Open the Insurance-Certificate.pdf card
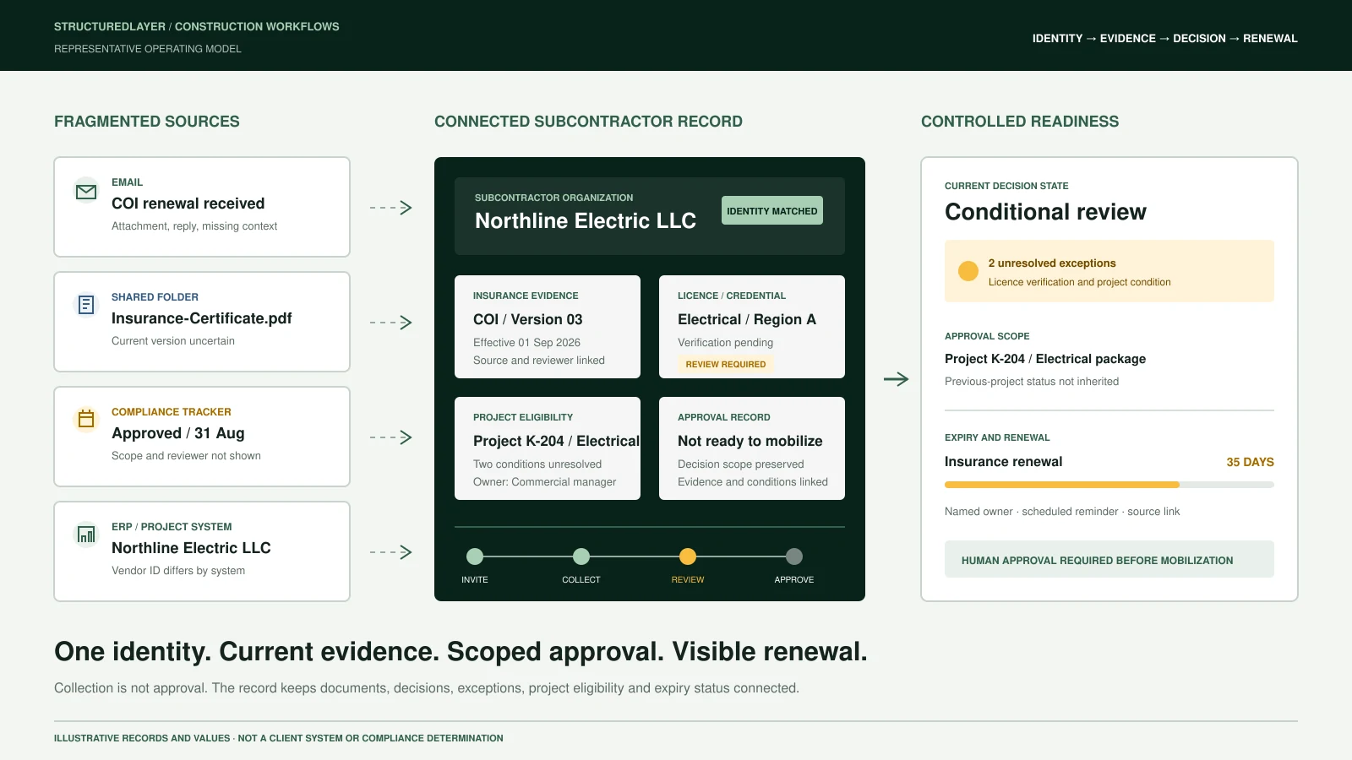Viewport: 1352px width, 760px height. [x=202, y=322]
